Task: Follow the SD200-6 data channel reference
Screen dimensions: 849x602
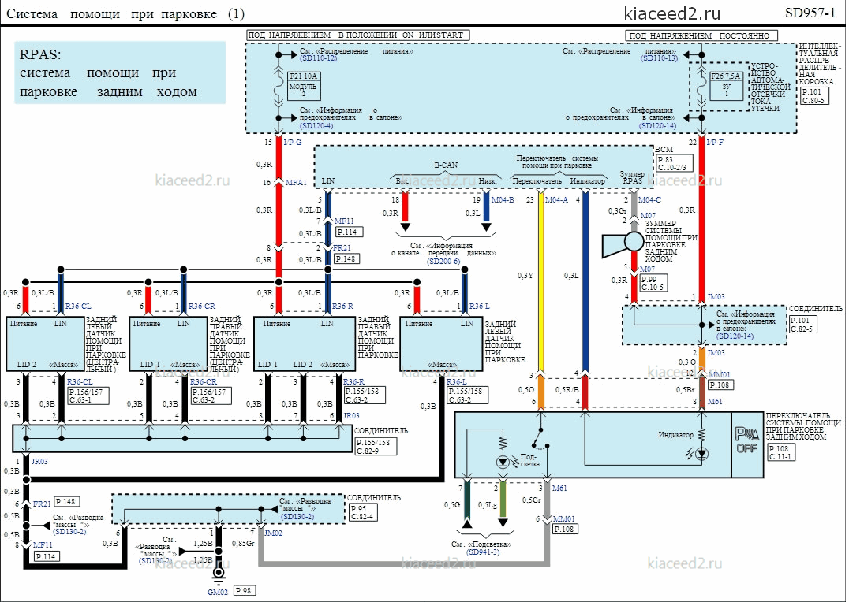Action: [443, 262]
